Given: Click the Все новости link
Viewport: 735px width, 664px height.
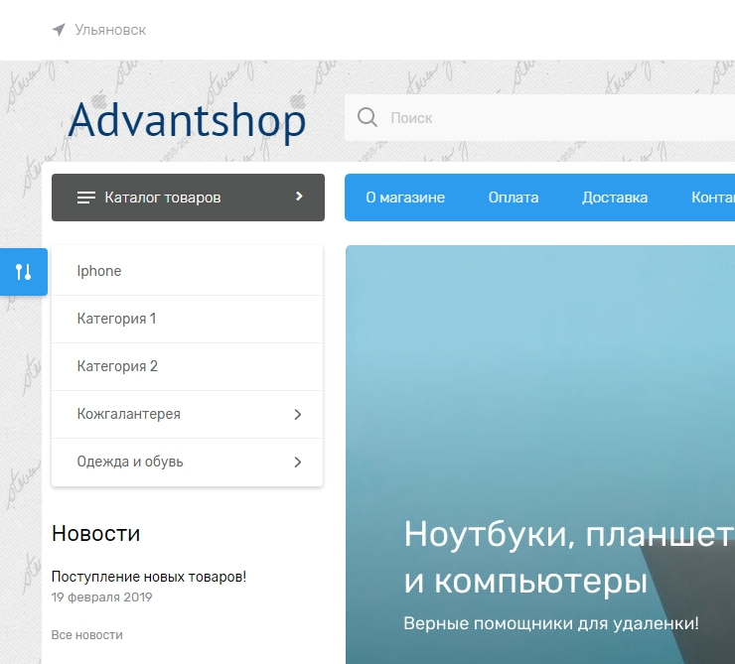Looking at the screenshot, I should [x=86, y=634].
